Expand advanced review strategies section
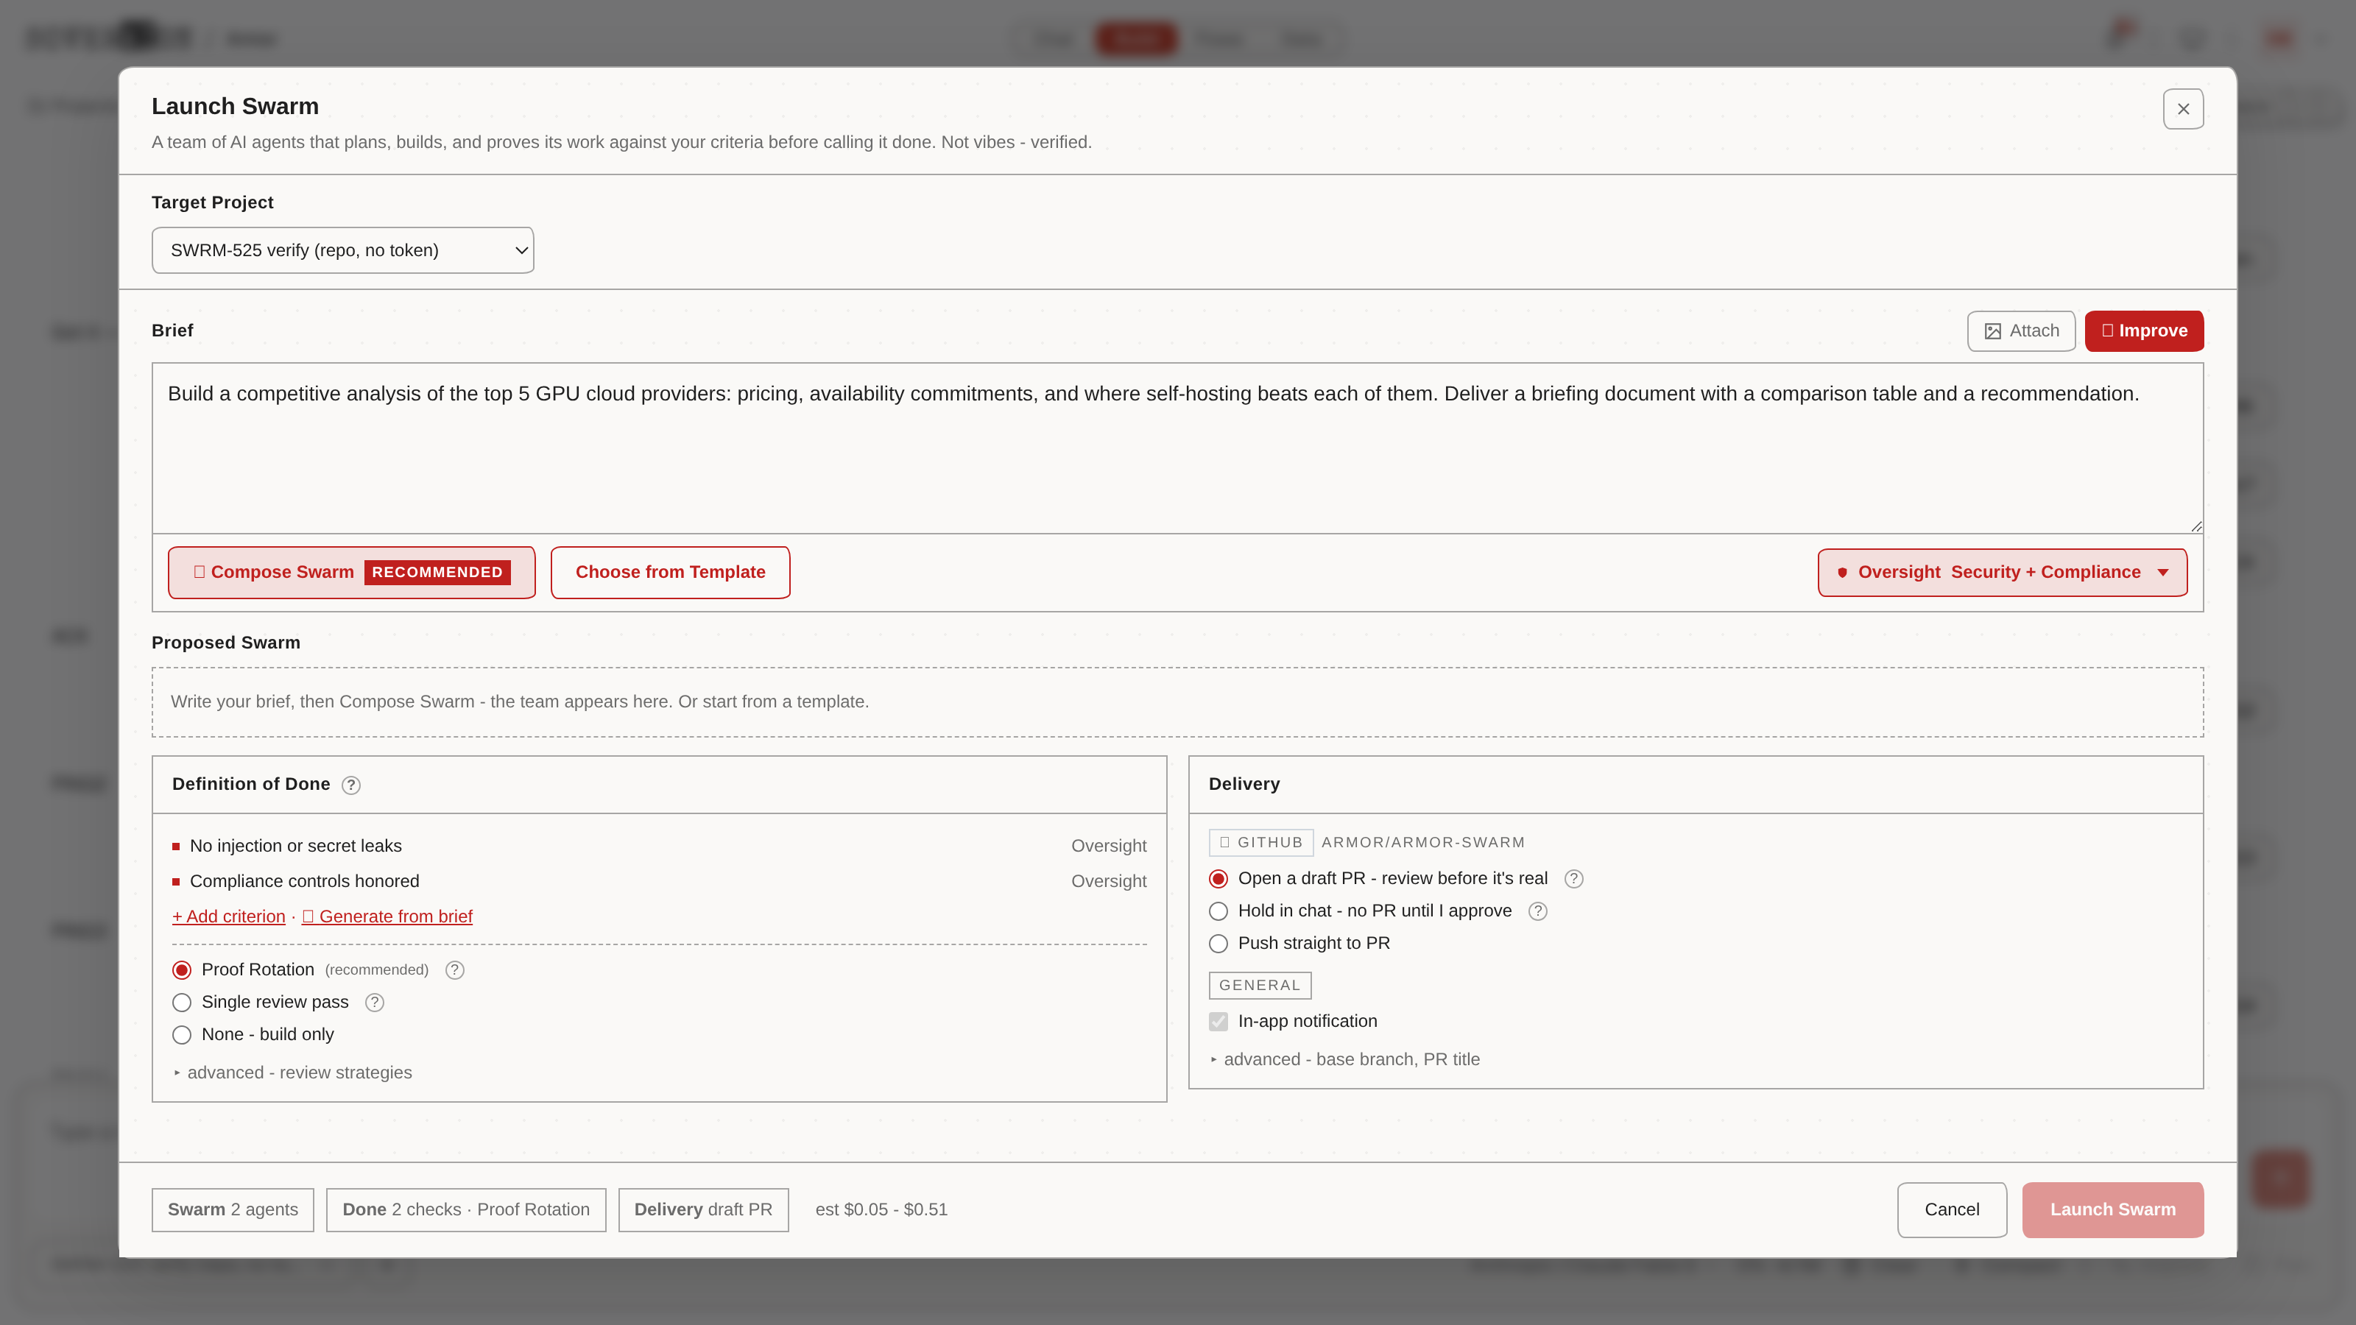Viewport: 2356px width, 1325px height. [293, 1073]
